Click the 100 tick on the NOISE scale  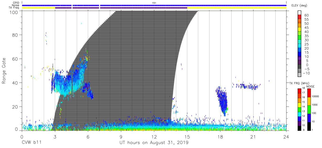[x=315, y=114]
